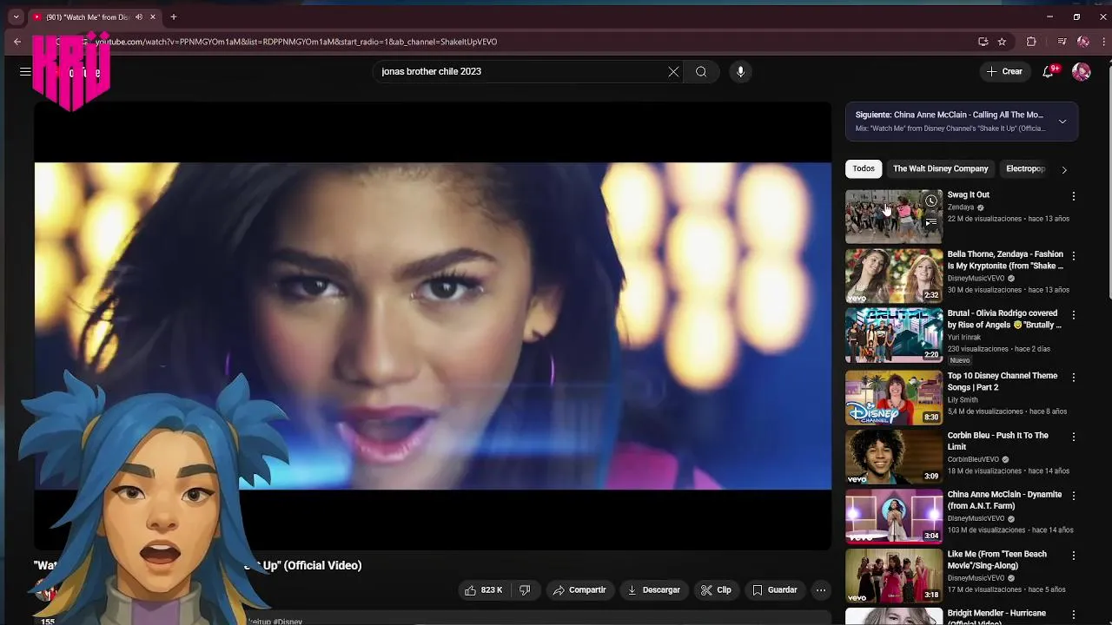The width and height of the screenshot is (1112, 625).
Task: Open more actions ellipsis below video
Action: tap(821, 590)
